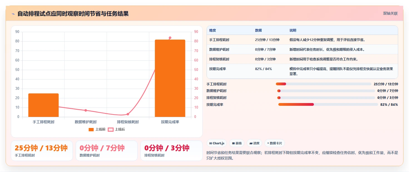Click the progress value '82% / 84%'

[x=389, y=105]
